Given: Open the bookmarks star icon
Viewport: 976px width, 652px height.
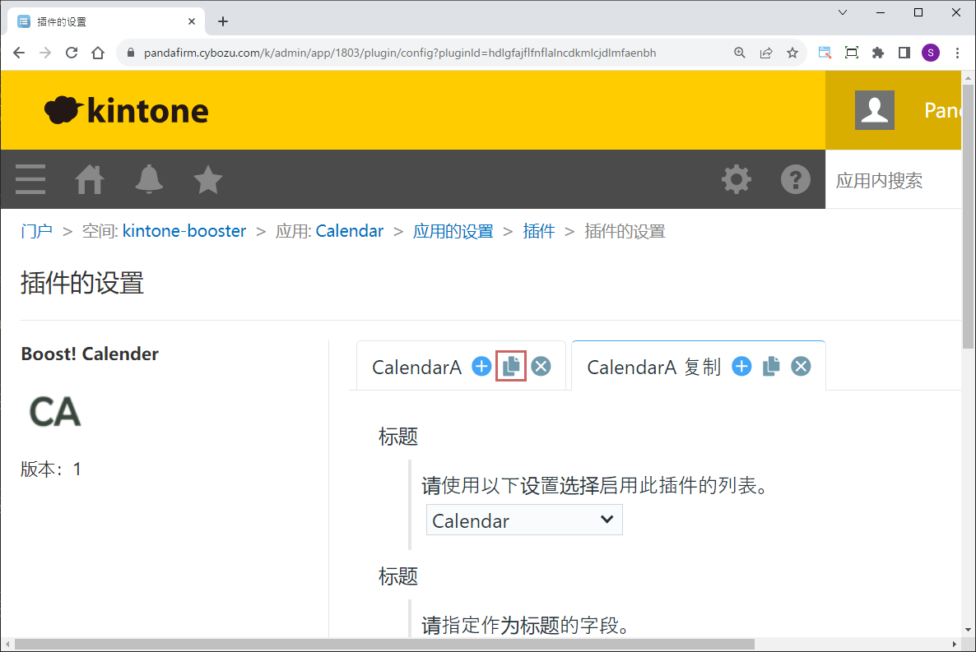Looking at the screenshot, I should tap(208, 179).
